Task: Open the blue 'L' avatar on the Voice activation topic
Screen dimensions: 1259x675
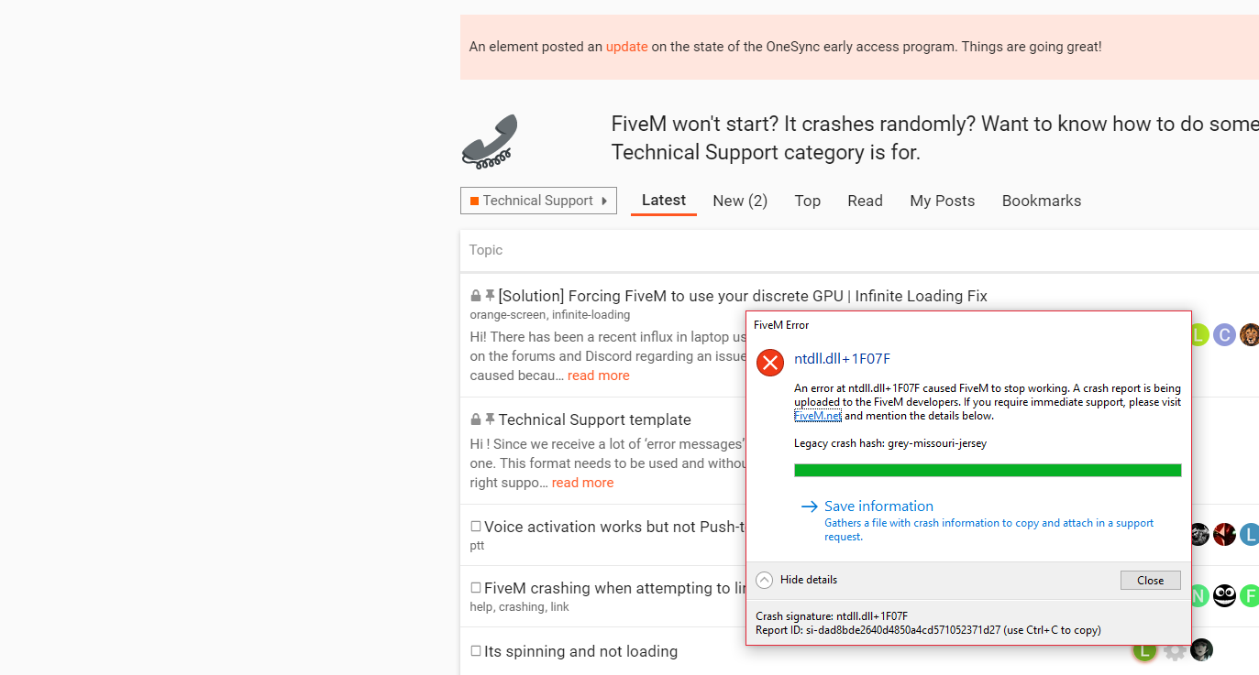Action: pos(1250,535)
